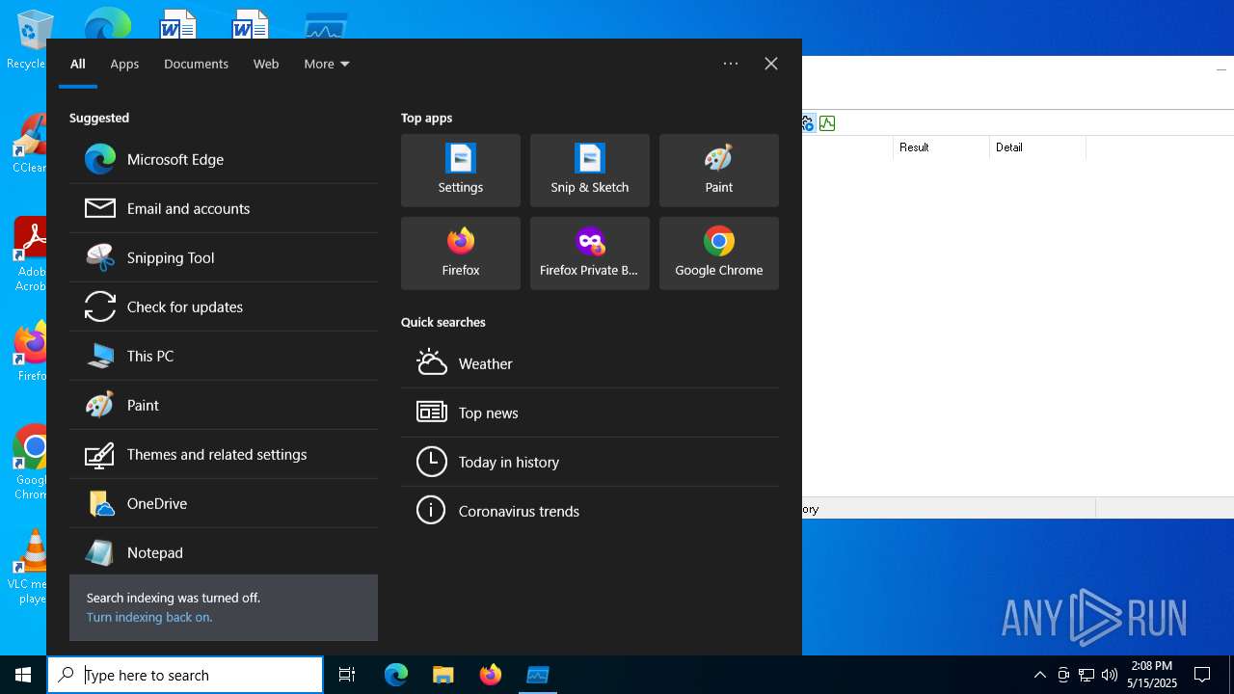Click the Windows Start button
Screen dimensions: 1234x694
coord(23,675)
